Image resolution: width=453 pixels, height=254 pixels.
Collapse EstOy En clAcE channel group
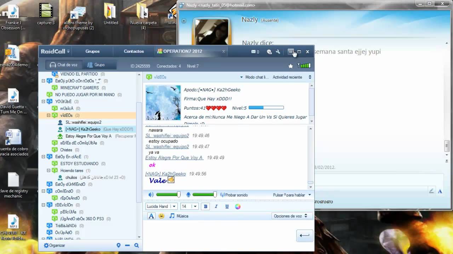(44, 157)
